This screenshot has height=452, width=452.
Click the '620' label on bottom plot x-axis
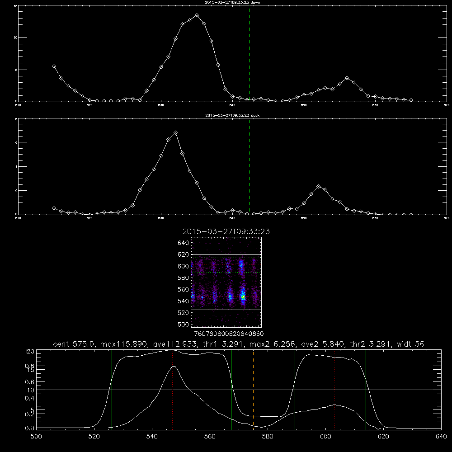383,437
